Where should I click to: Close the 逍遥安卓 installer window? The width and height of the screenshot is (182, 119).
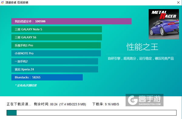tap(178, 2)
